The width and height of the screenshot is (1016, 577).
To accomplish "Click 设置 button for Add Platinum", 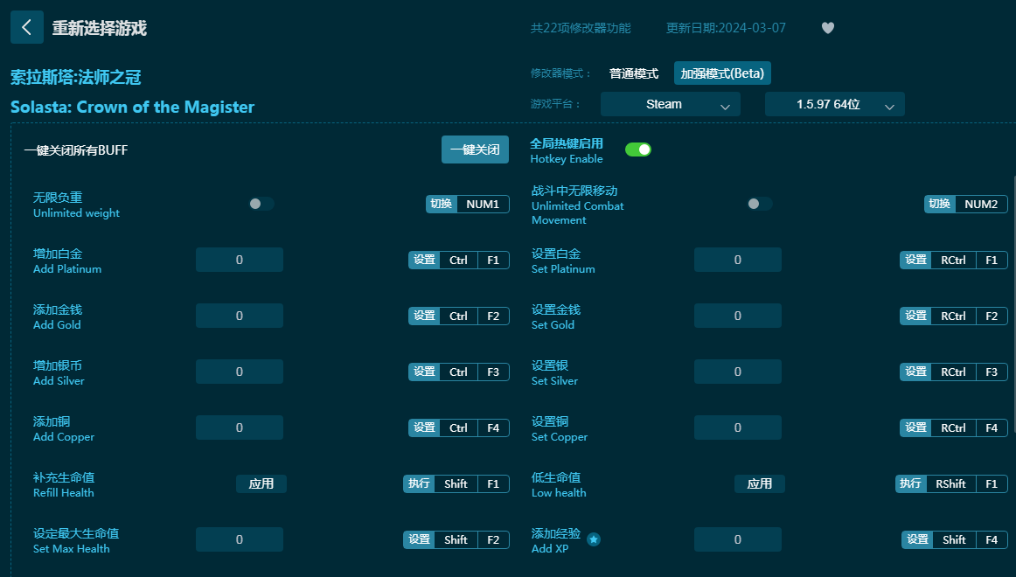I will [x=424, y=260].
